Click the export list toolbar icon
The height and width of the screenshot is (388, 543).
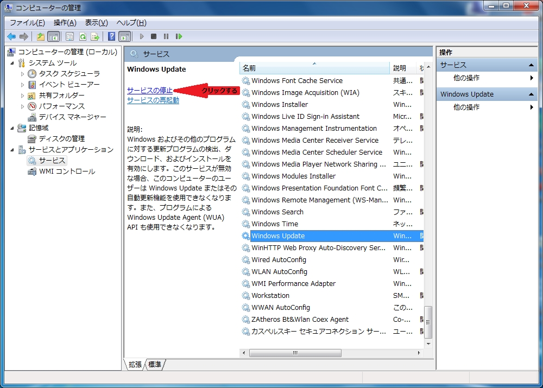95,36
